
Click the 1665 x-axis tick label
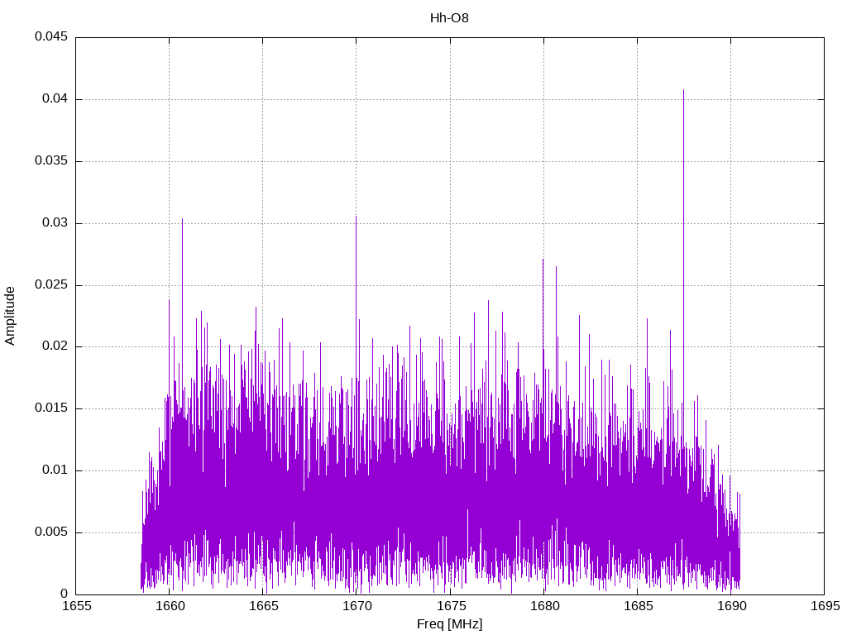[264, 606]
